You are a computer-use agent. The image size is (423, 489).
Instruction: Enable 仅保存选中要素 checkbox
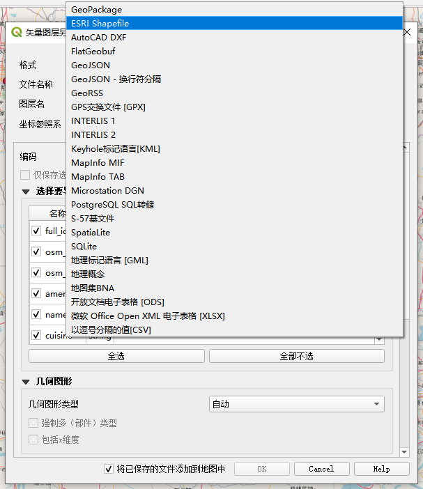(25, 175)
